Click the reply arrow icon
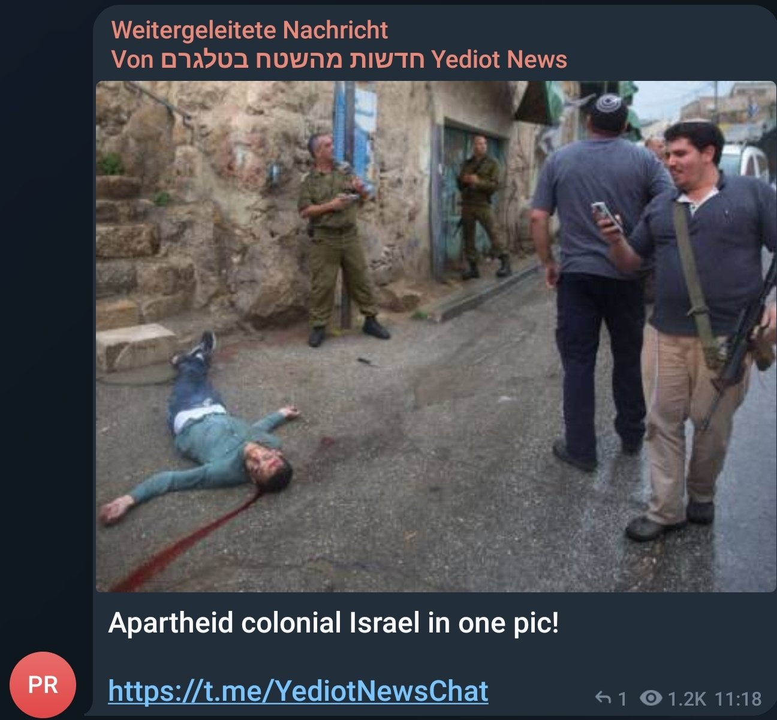Viewport: 777px width, 720px height. point(603,698)
